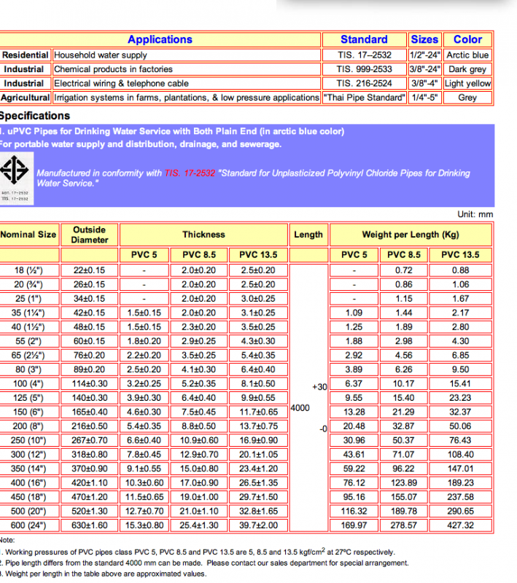The width and height of the screenshot is (517, 583).
Task: Click the 4000 length value cell
Action: (308, 398)
